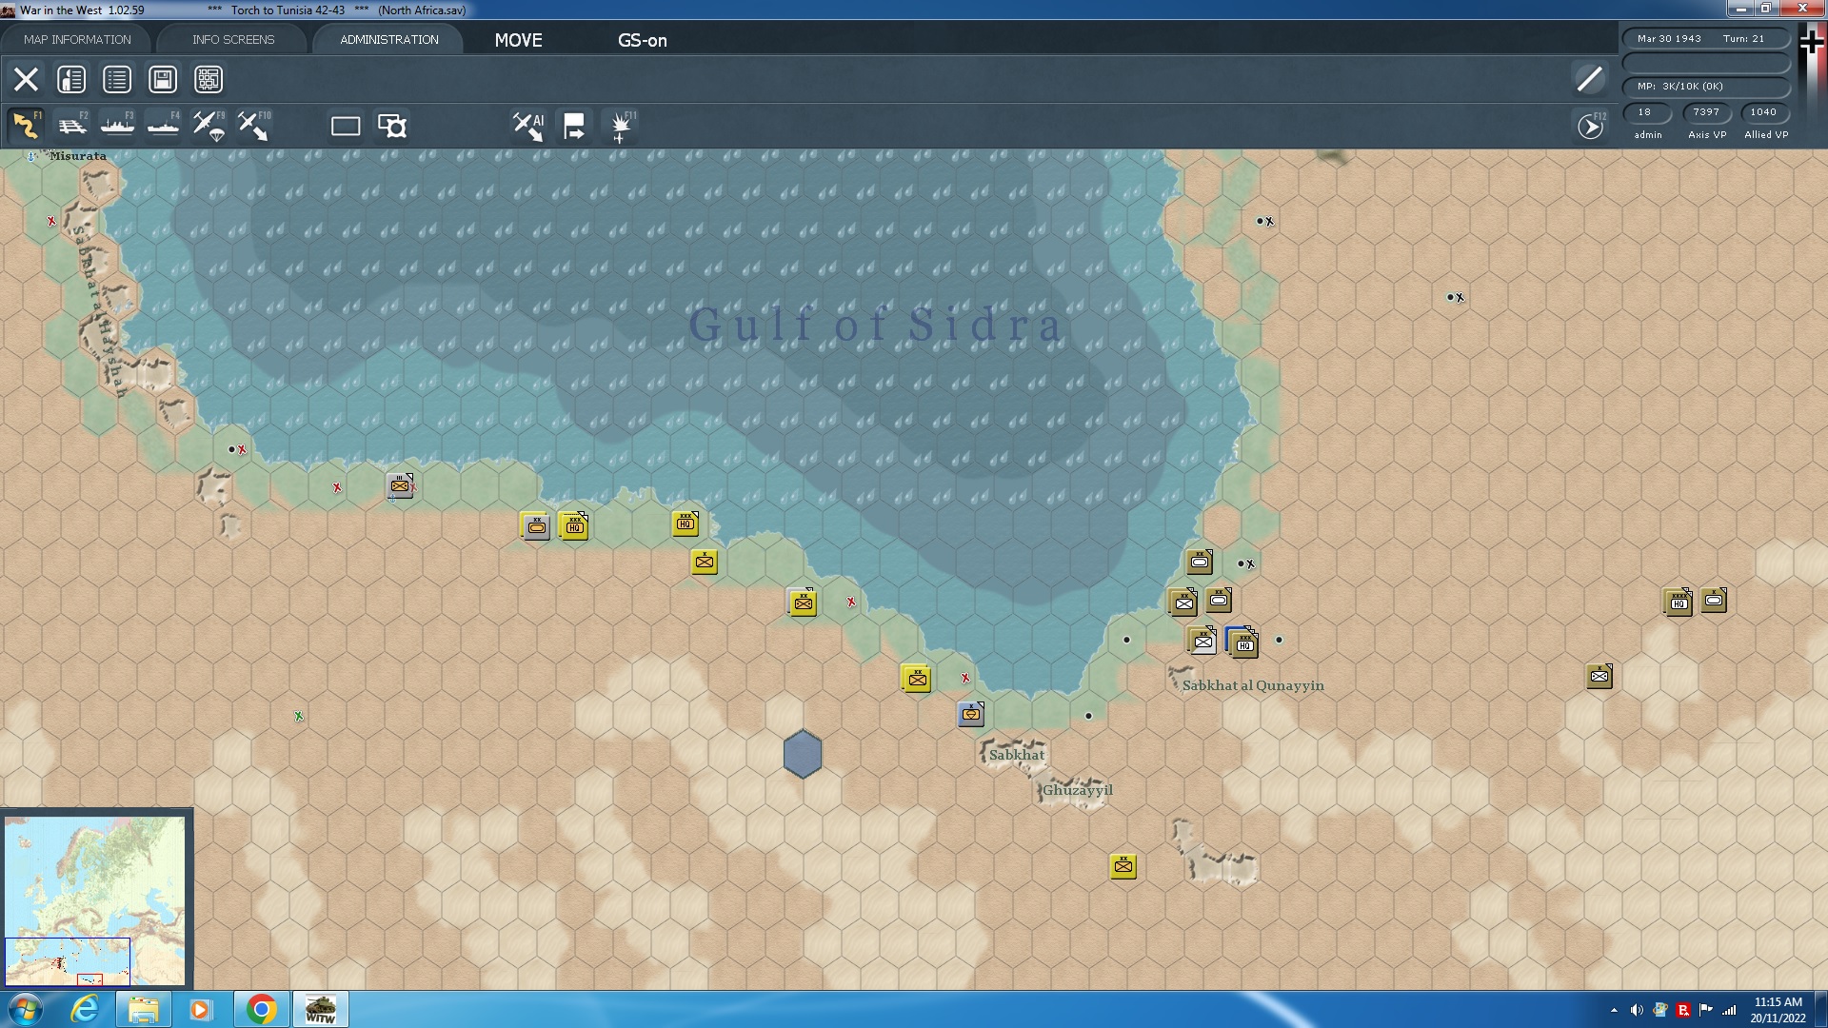
Task: Choose Amphibious transport mode (F4)
Action: [163, 126]
